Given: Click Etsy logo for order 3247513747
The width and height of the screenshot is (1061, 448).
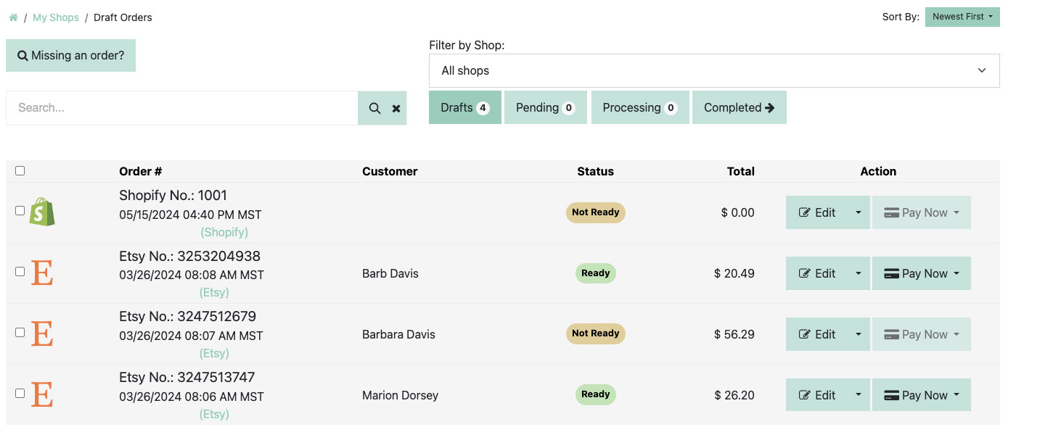Looking at the screenshot, I should [x=42, y=395].
